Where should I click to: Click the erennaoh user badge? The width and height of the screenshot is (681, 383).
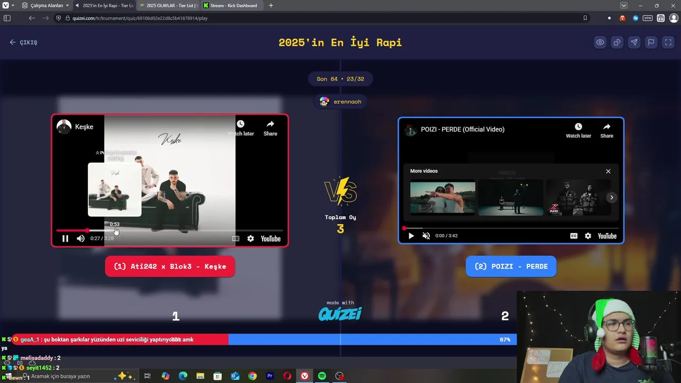pyautogui.click(x=340, y=102)
